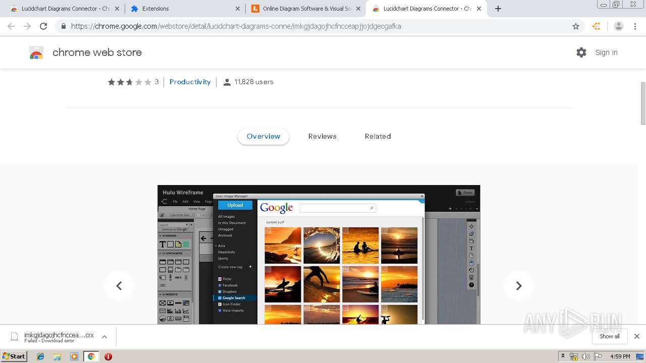
Task: Switch to the Related tab
Action: (x=378, y=137)
